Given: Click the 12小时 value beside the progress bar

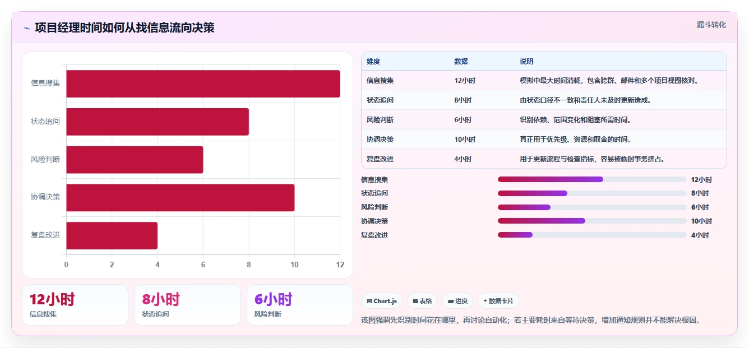Looking at the screenshot, I should 701,180.
